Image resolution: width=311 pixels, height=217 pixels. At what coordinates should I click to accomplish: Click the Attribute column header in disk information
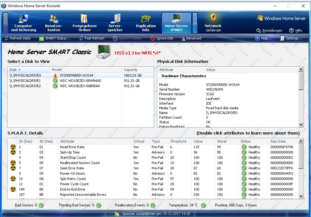tap(180, 70)
